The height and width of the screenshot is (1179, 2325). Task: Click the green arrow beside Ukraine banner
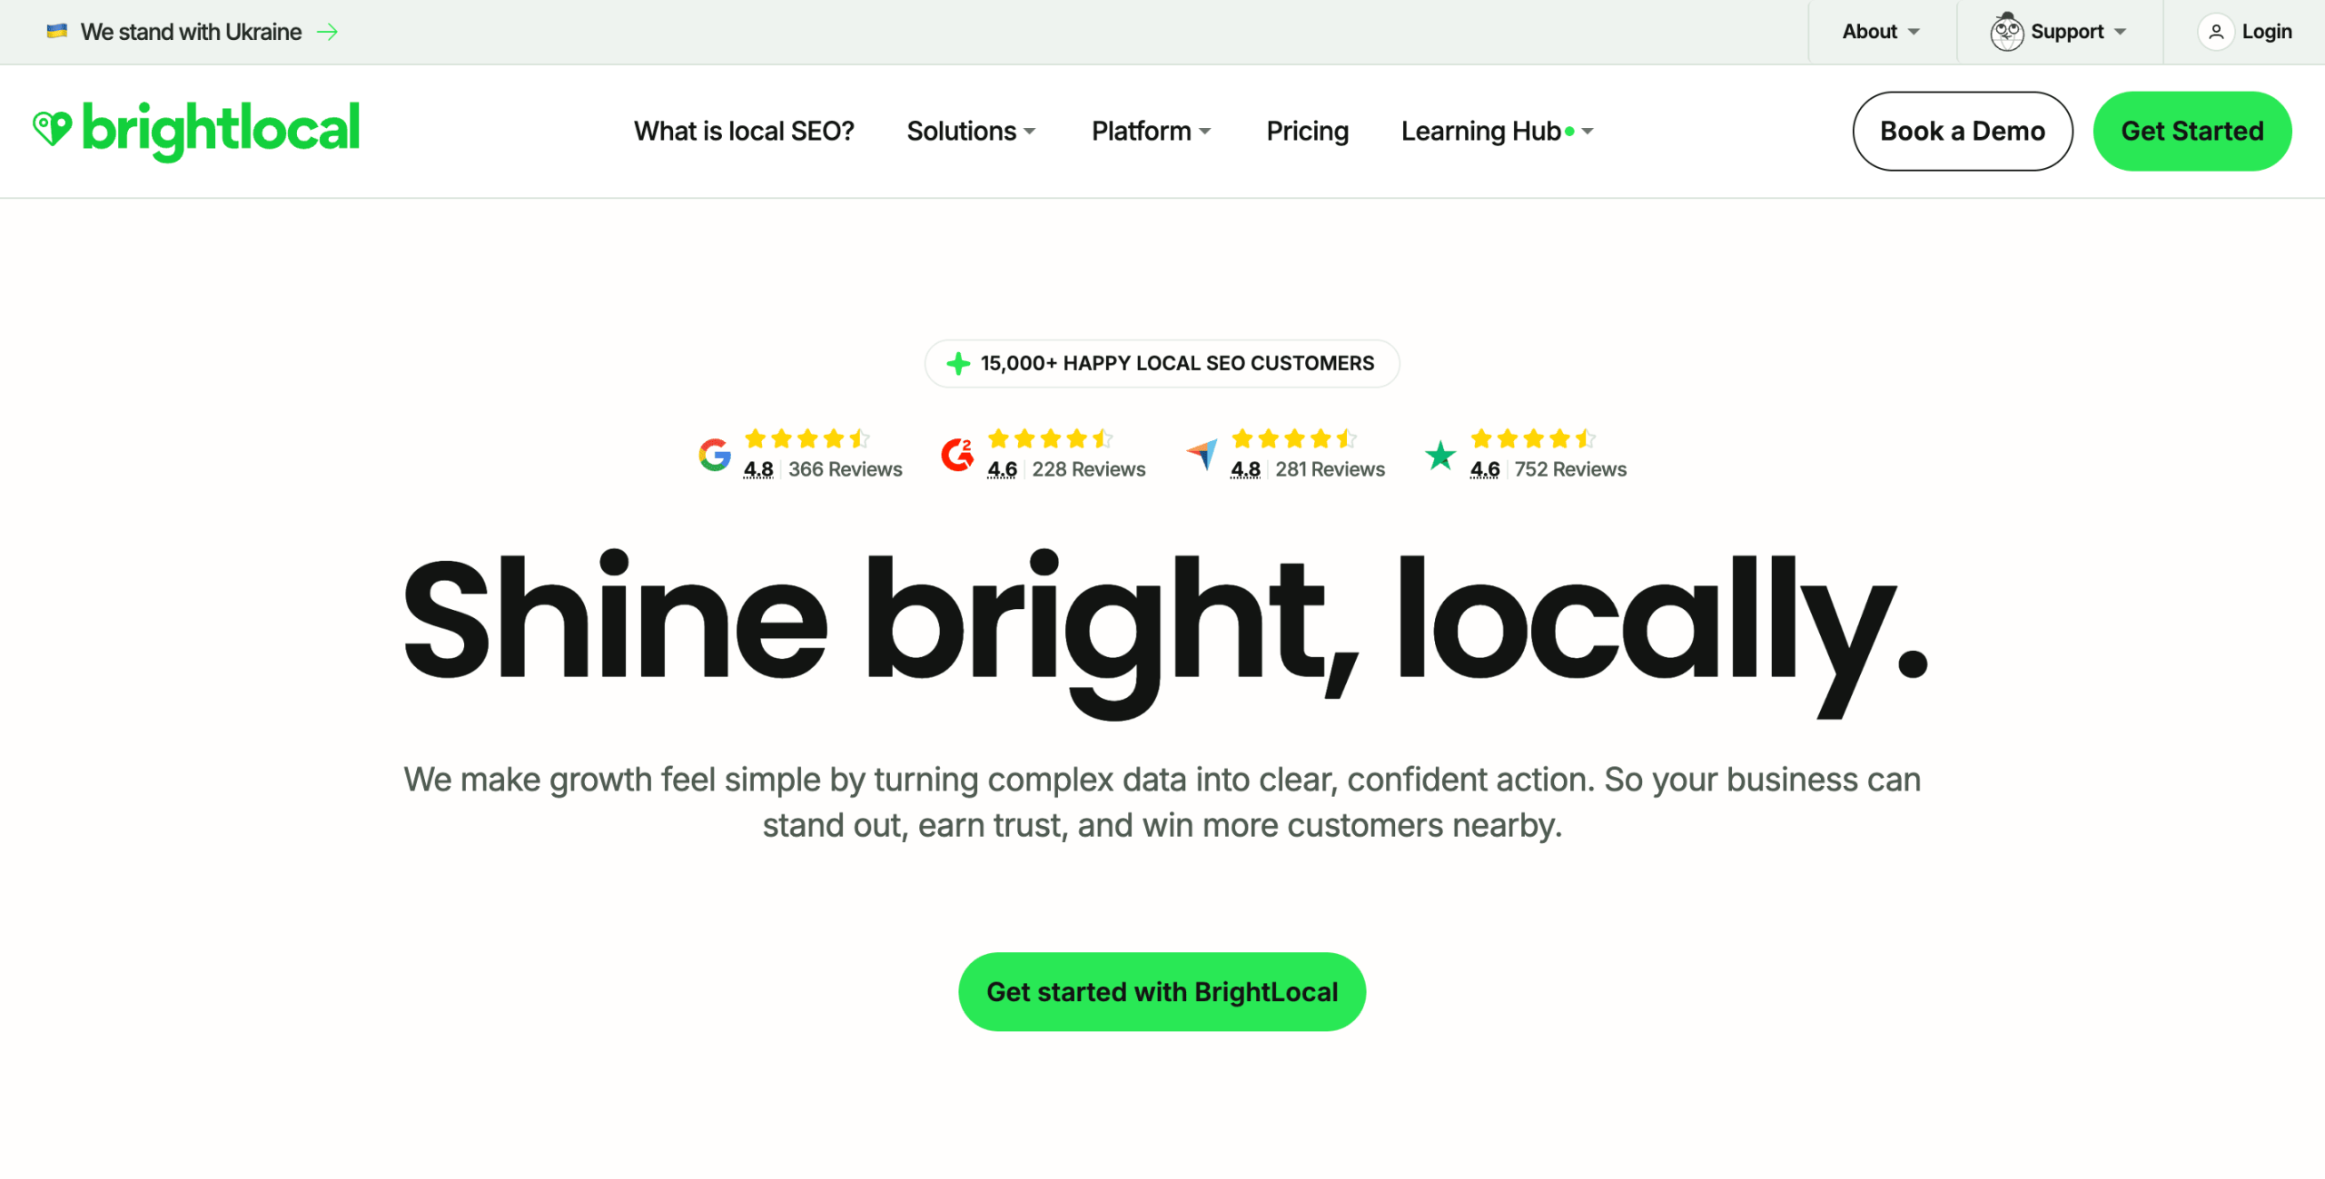[327, 32]
